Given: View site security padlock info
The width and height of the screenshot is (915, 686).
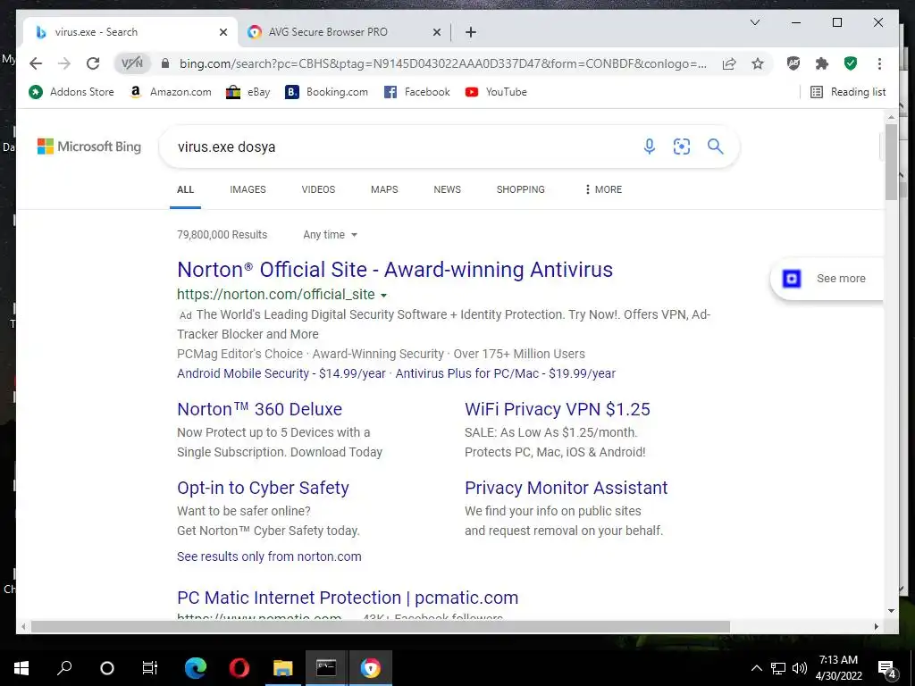Looking at the screenshot, I should pyautogui.click(x=165, y=63).
